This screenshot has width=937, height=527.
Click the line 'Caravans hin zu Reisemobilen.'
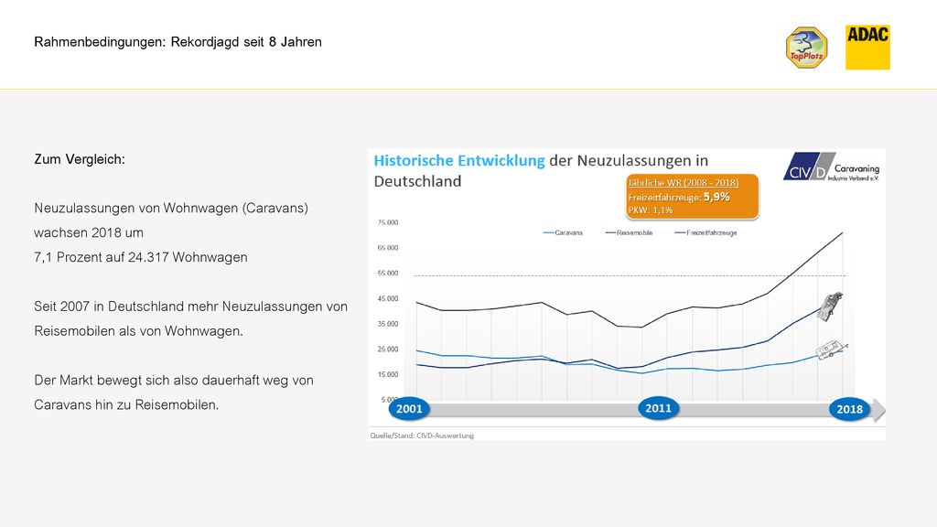tap(126, 405)
